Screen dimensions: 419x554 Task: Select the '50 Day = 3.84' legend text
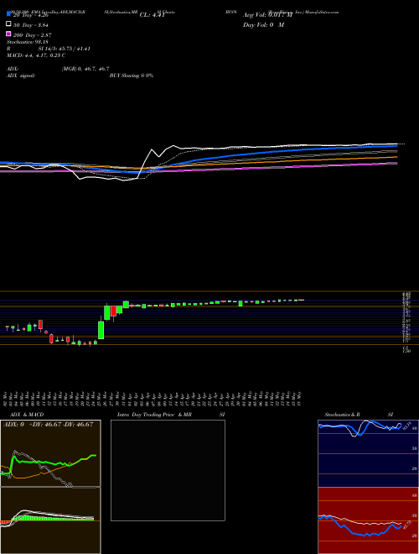pos(31,25)
